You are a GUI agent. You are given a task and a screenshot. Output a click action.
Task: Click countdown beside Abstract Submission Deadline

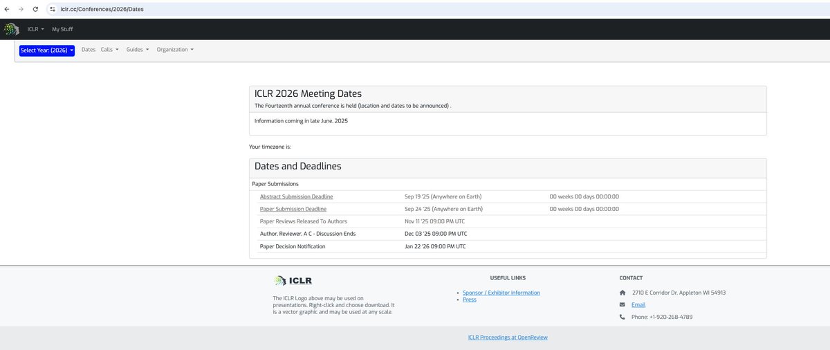coord(584,196)
